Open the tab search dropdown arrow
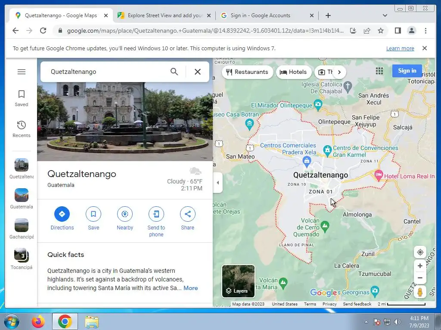441x330 pixels. (385, 15)
